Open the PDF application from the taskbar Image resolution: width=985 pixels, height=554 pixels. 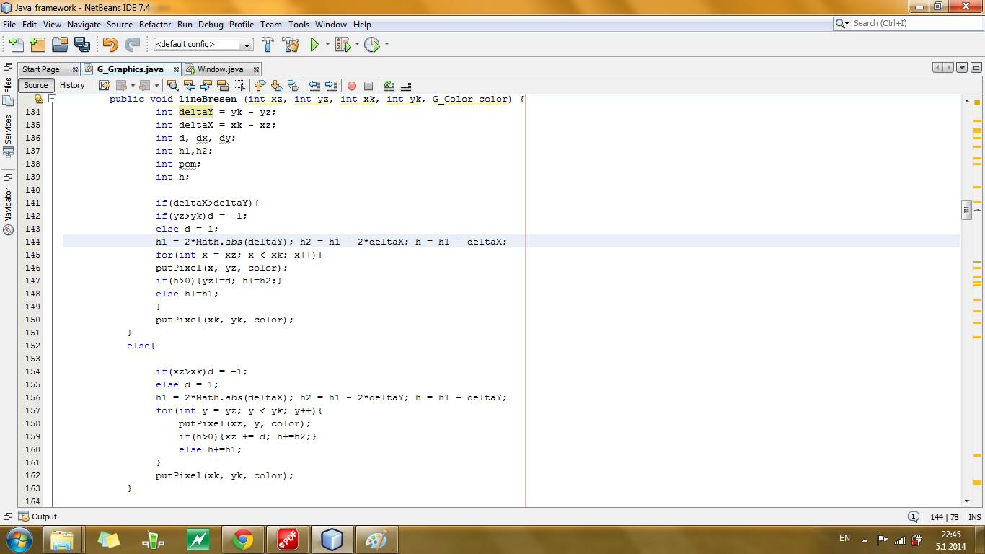(x=287, y=540)
